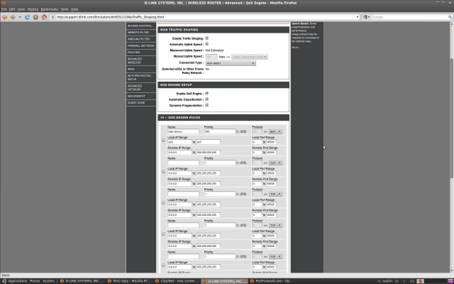Click the orange More... link in the help panel
The image size is (454, 284).
296,48
